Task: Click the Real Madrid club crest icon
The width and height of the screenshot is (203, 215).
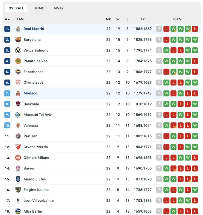Action: click(18, 29)
